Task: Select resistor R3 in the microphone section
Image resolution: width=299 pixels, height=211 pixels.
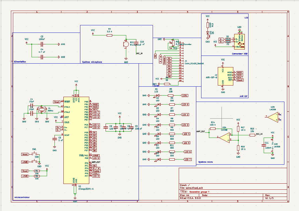Action: tap(109, 35)
